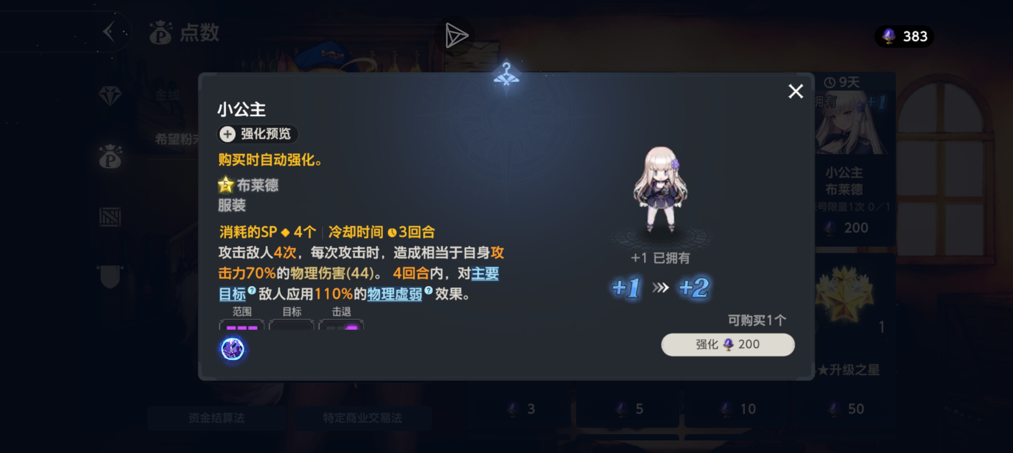This screenshot has height=453, width=1013.
Task: Click the paper plane share icon
Action: pyautogui.click(x=456, y=35)
